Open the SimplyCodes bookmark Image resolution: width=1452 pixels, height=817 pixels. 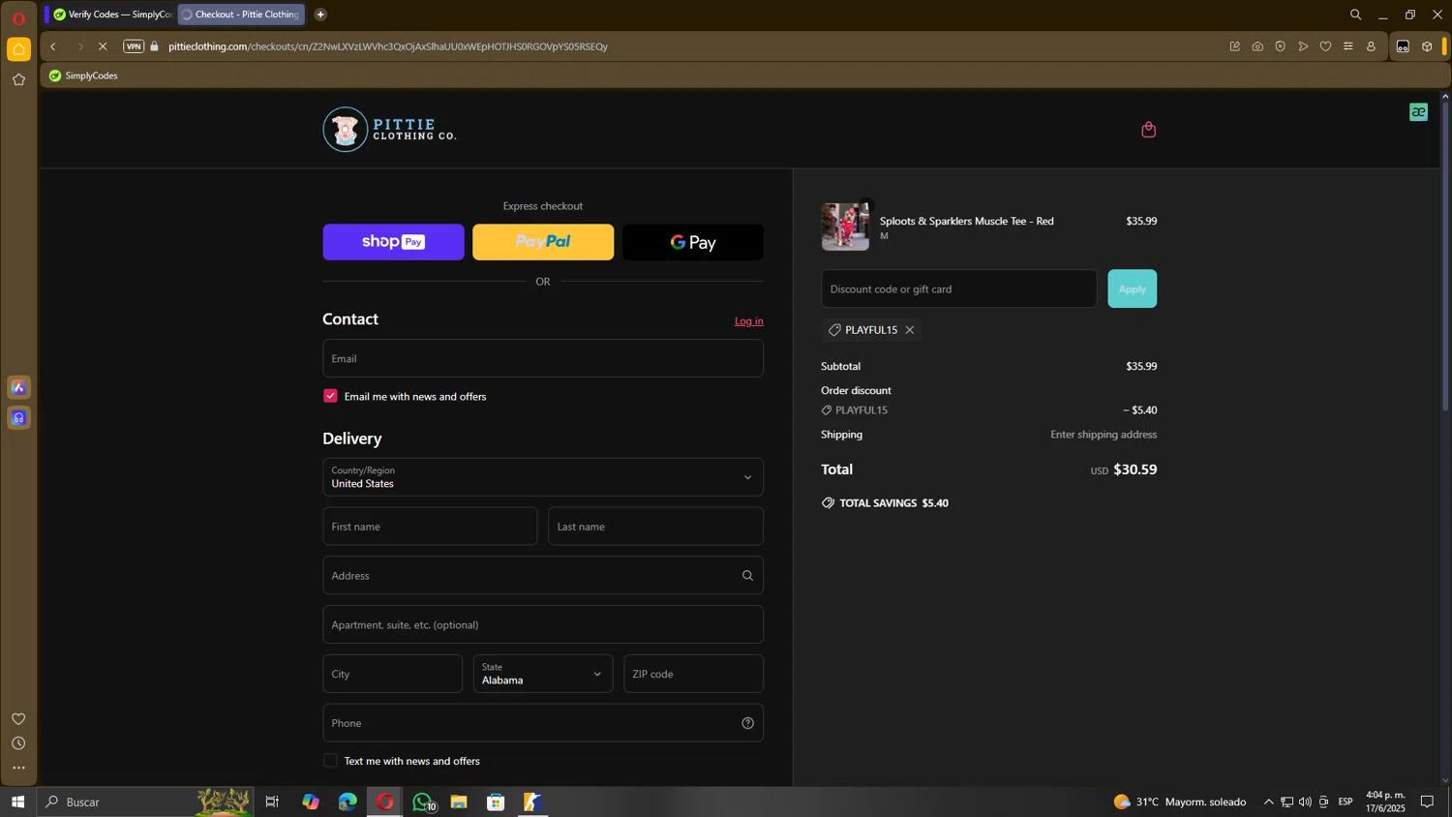[x=83, y=76]
